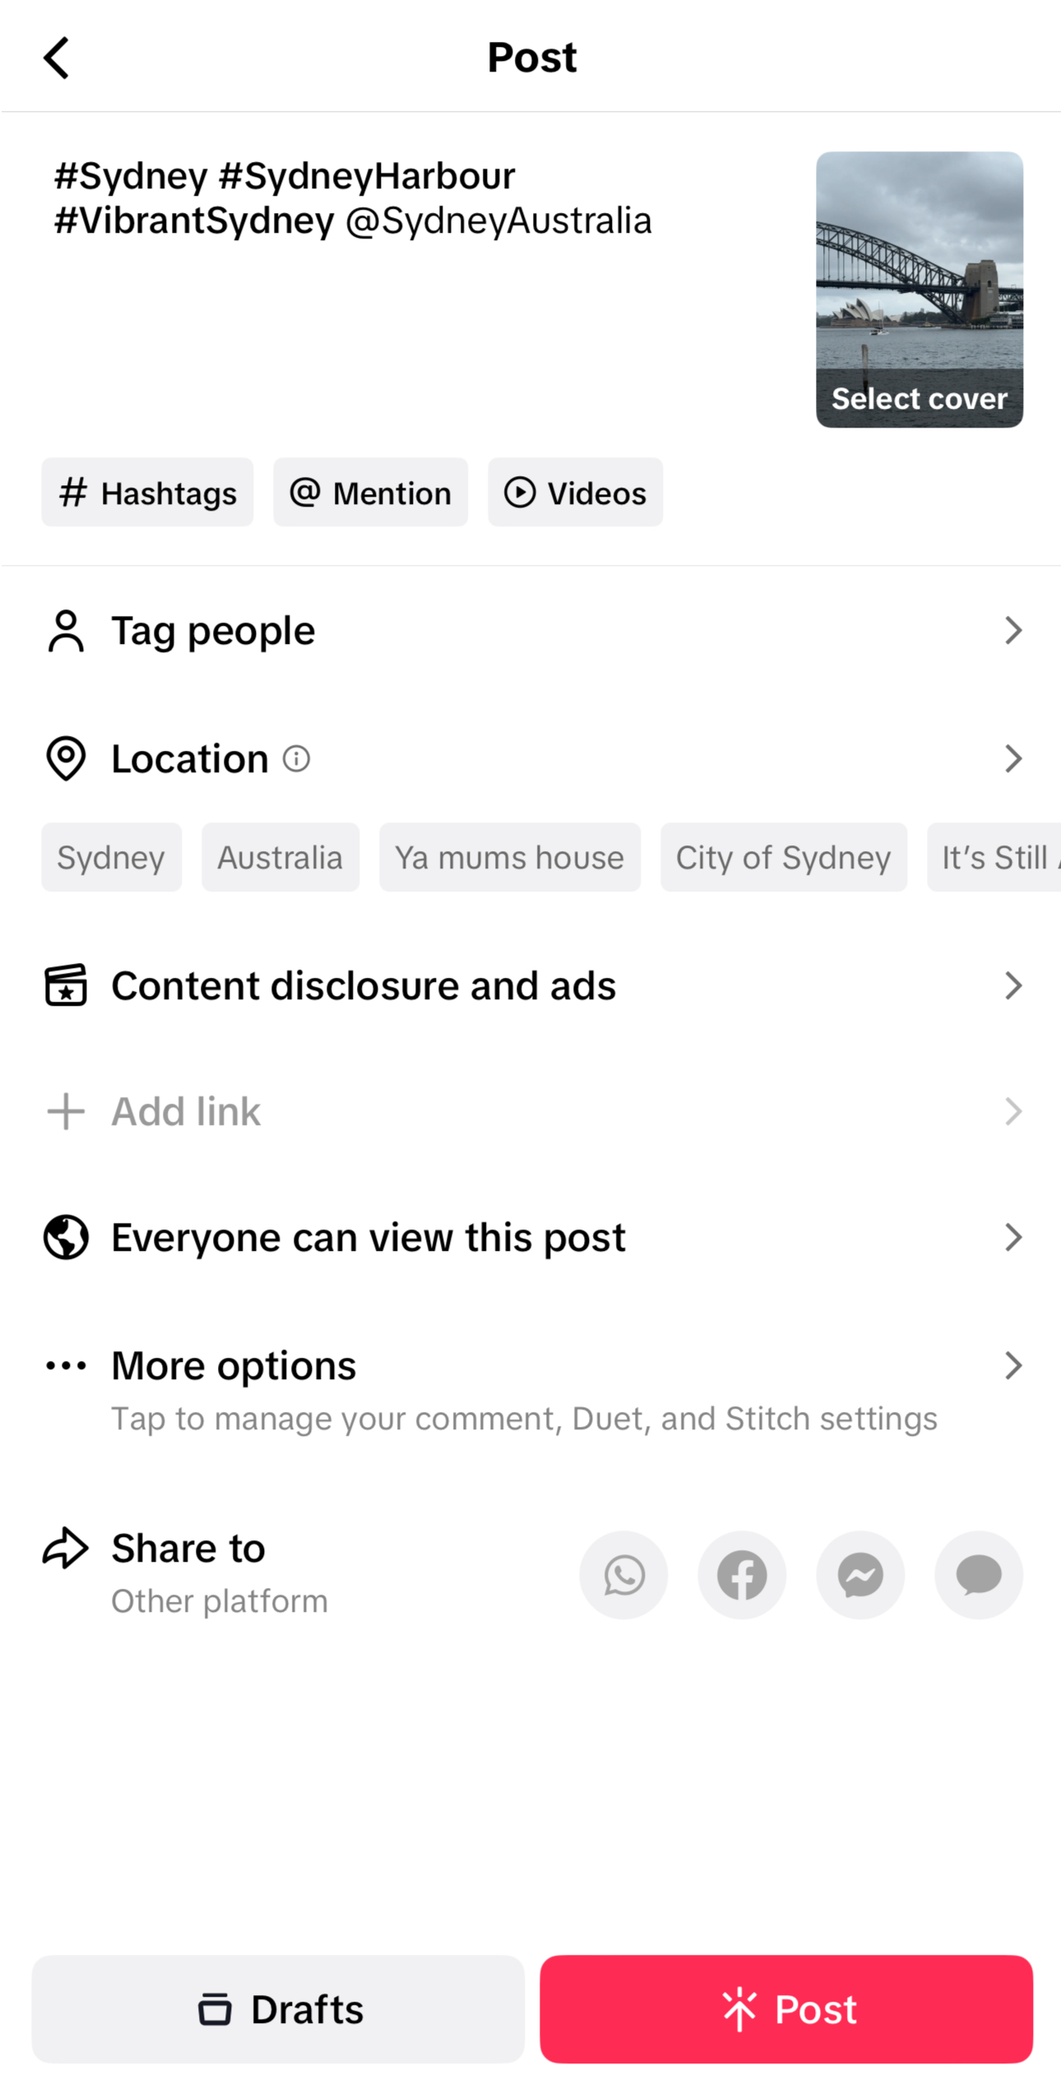
Task: Expand Tag people chevron
Action: [1012, 631]
